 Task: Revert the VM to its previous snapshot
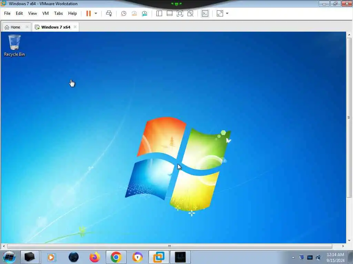click(134, 13)
